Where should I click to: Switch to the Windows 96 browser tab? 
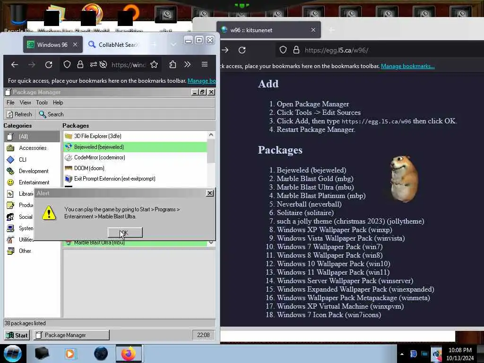(x=52, y=45)
